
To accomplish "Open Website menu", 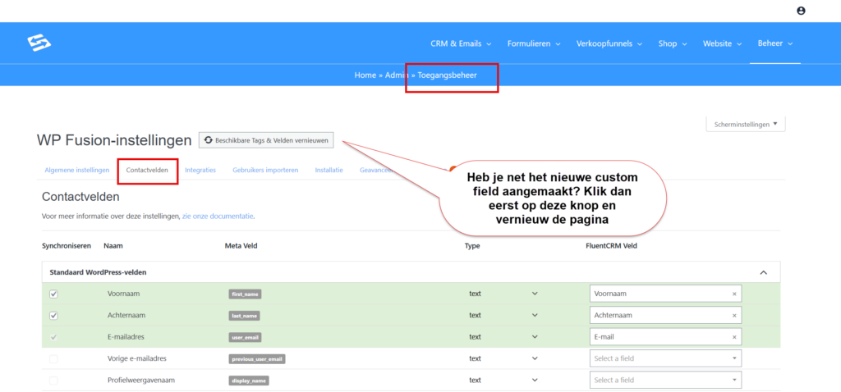I will [723, 44].
